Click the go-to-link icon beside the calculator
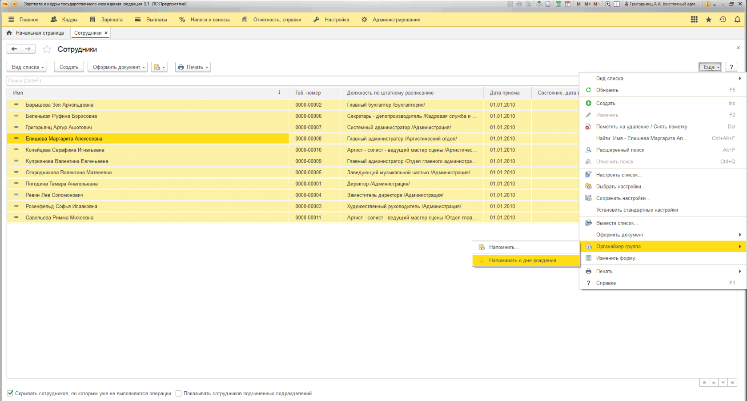 pos(548,4)
